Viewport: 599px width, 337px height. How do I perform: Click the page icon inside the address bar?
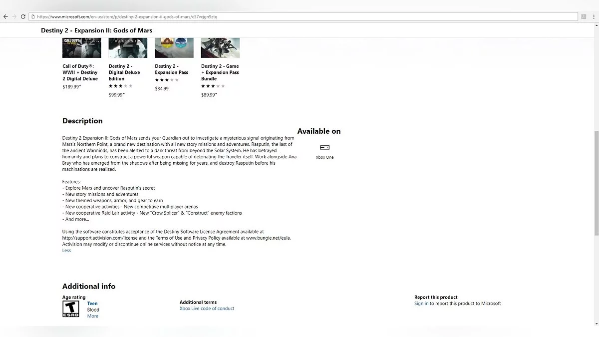pos(33,16)
